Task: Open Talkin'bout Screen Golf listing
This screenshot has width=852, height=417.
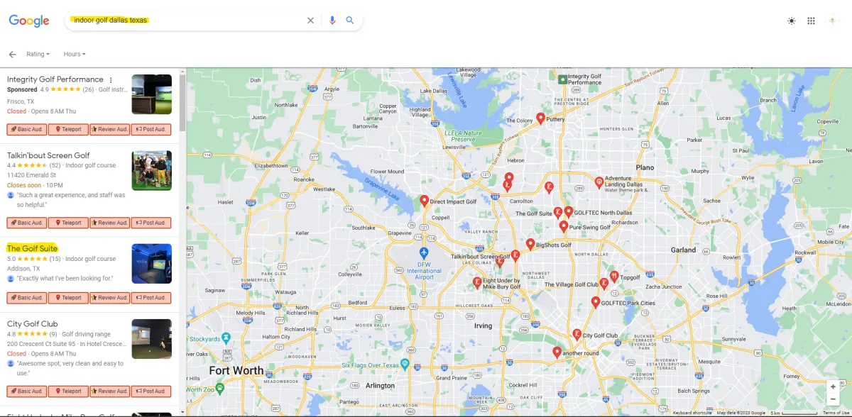Action: point(48,155)
